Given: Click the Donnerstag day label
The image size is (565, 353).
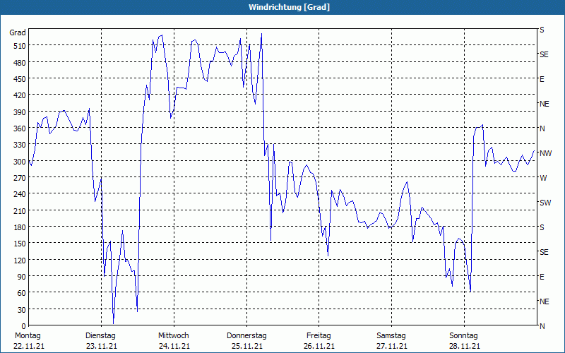Looking at the screenshot, I should [246, 335].
